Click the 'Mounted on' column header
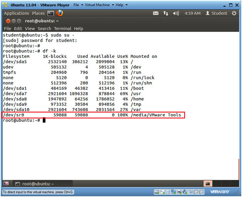This screenshot has width=242, height=197. 144,56
